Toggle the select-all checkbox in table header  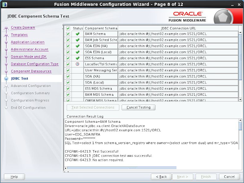pos(68,28)
